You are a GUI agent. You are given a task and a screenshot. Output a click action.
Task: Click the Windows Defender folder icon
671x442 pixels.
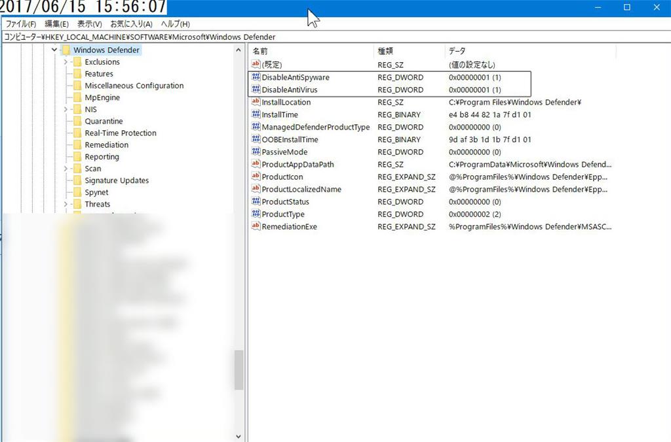[x=66, y=50]
